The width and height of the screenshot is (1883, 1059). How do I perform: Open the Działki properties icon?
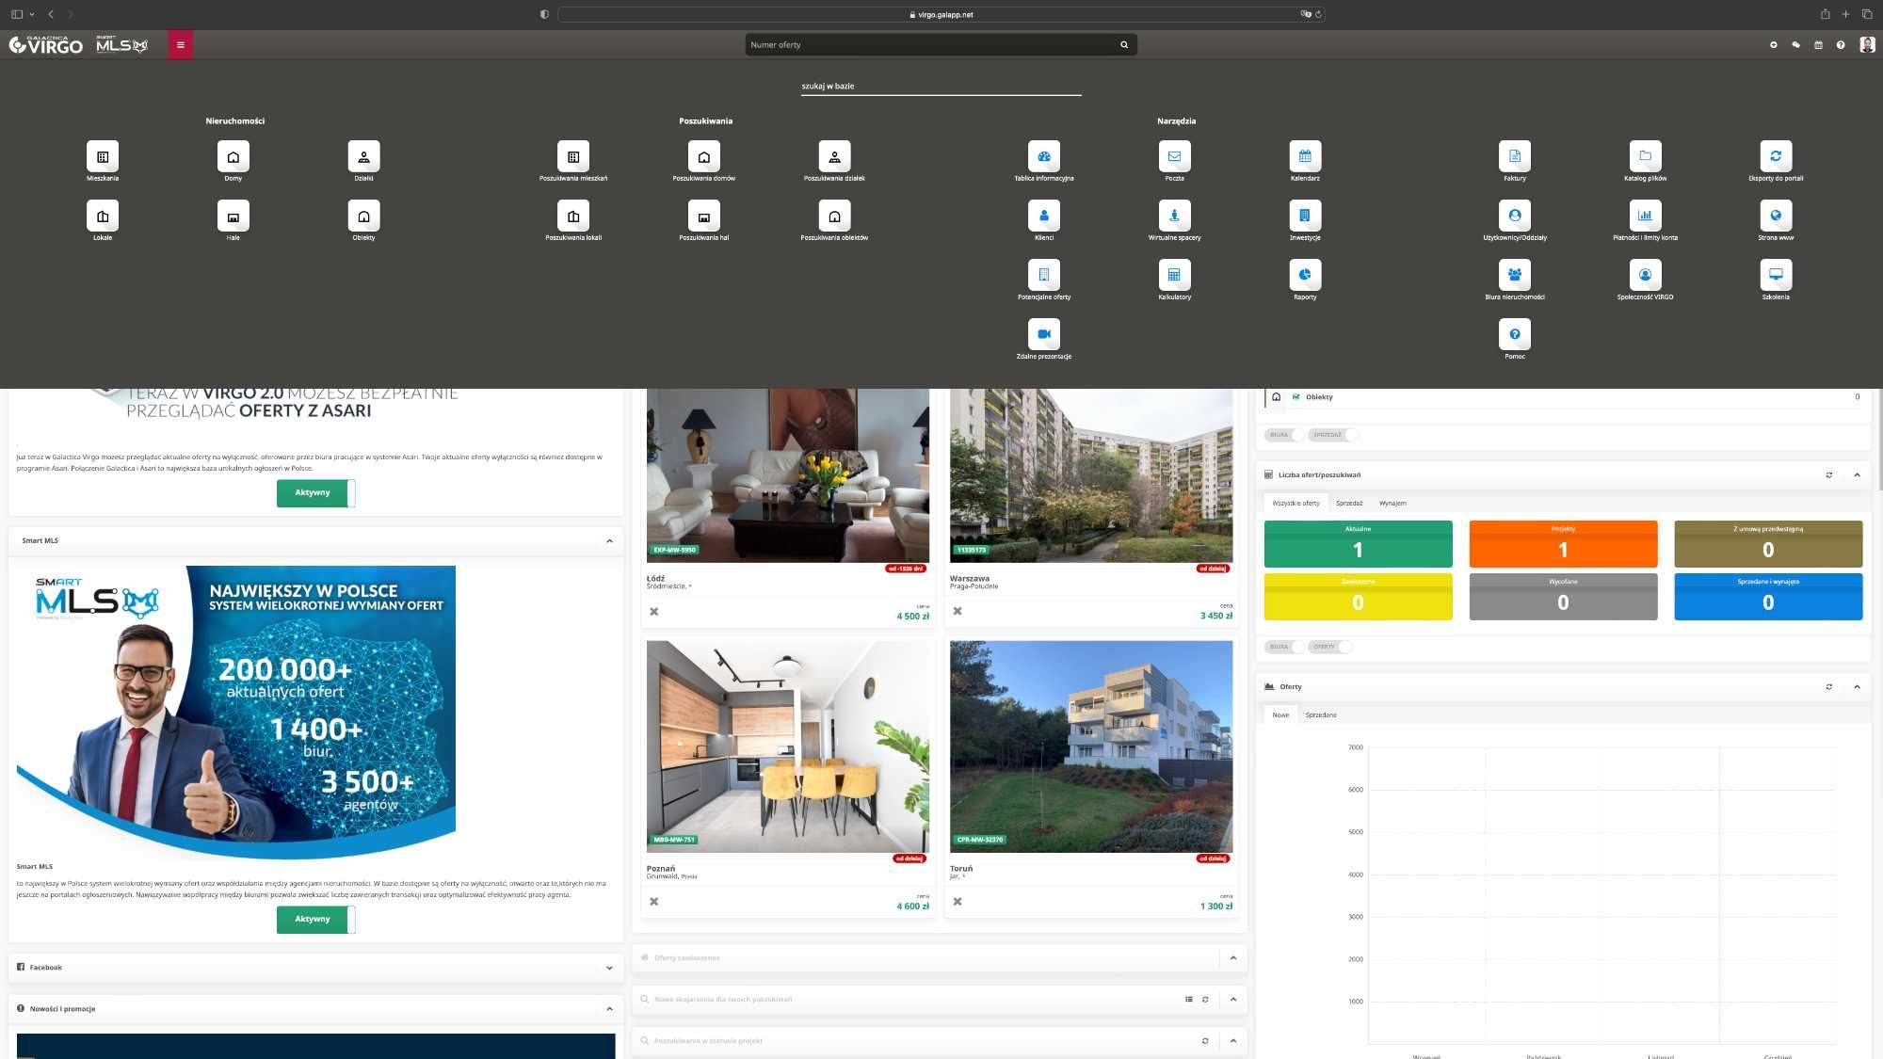[363, 156]
